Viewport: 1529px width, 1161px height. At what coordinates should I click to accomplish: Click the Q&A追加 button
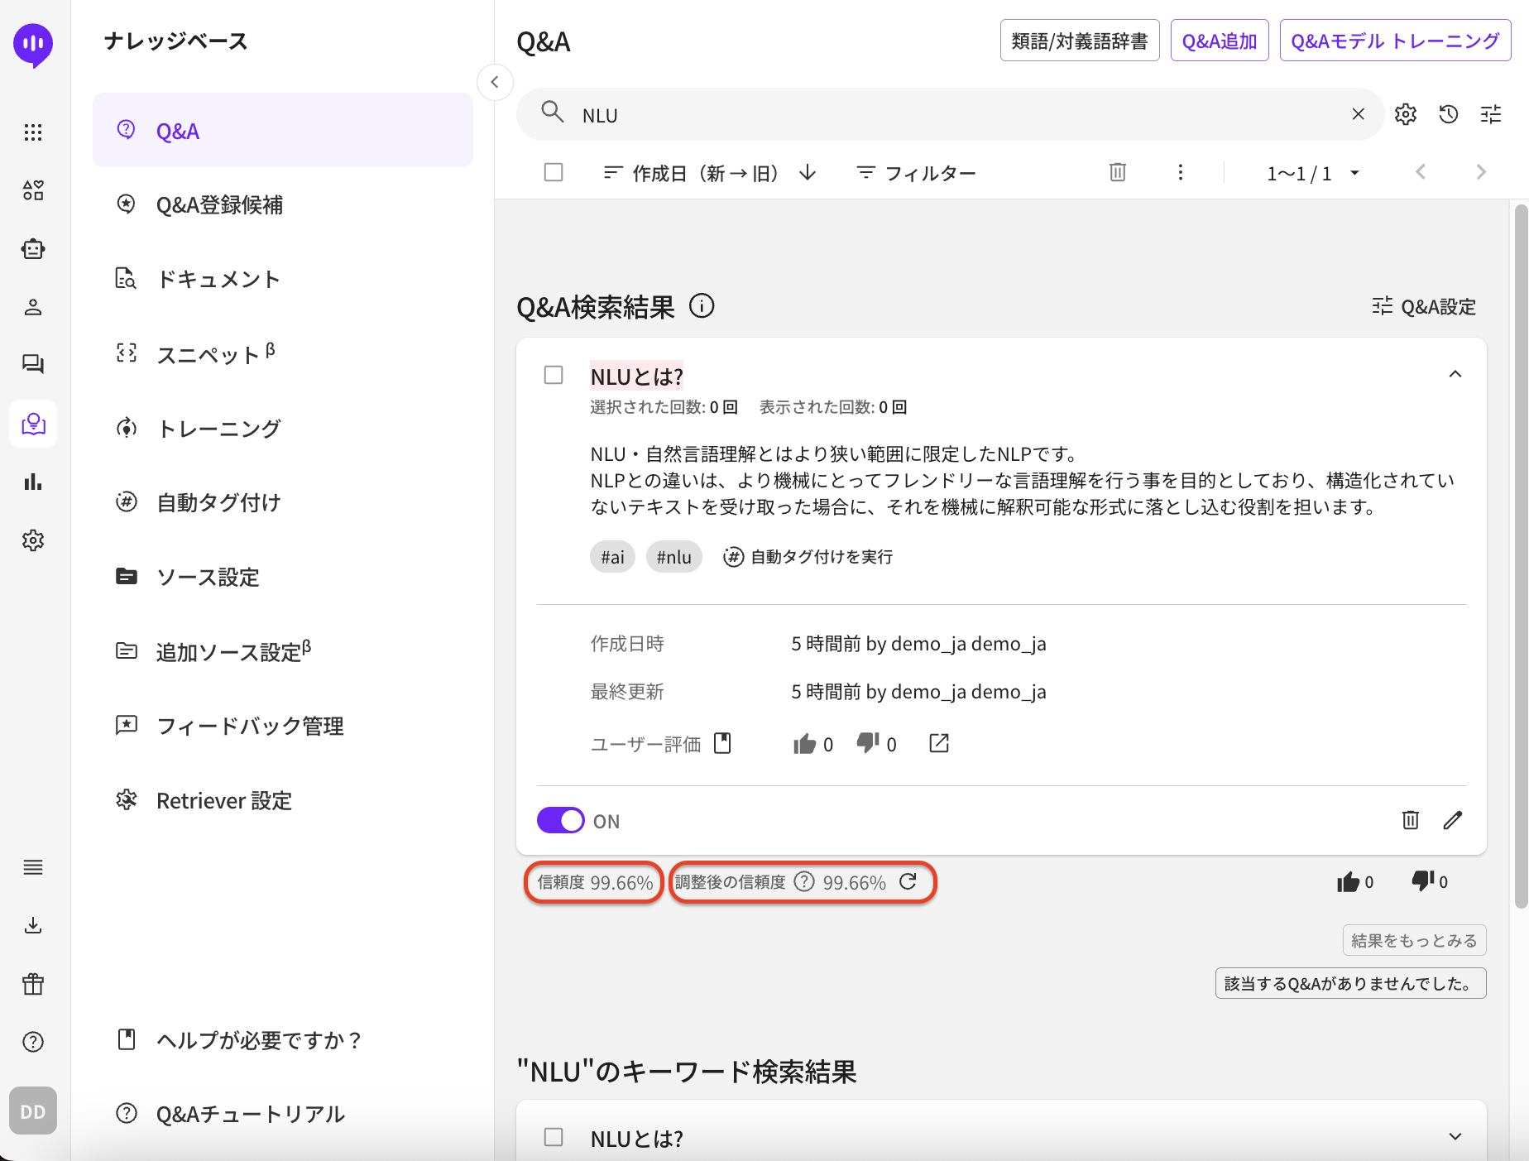pos(1219,41)
